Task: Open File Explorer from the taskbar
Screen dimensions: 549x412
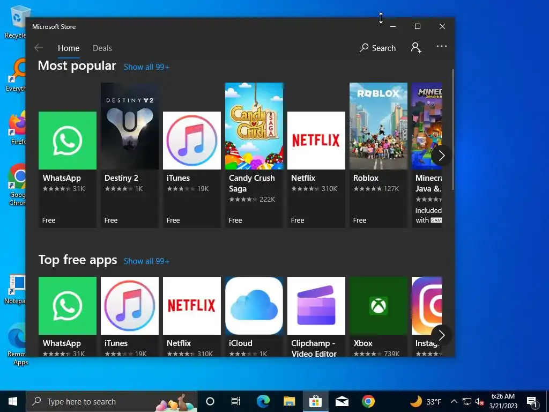Action: pyautogui.click(x=289, y=401)
